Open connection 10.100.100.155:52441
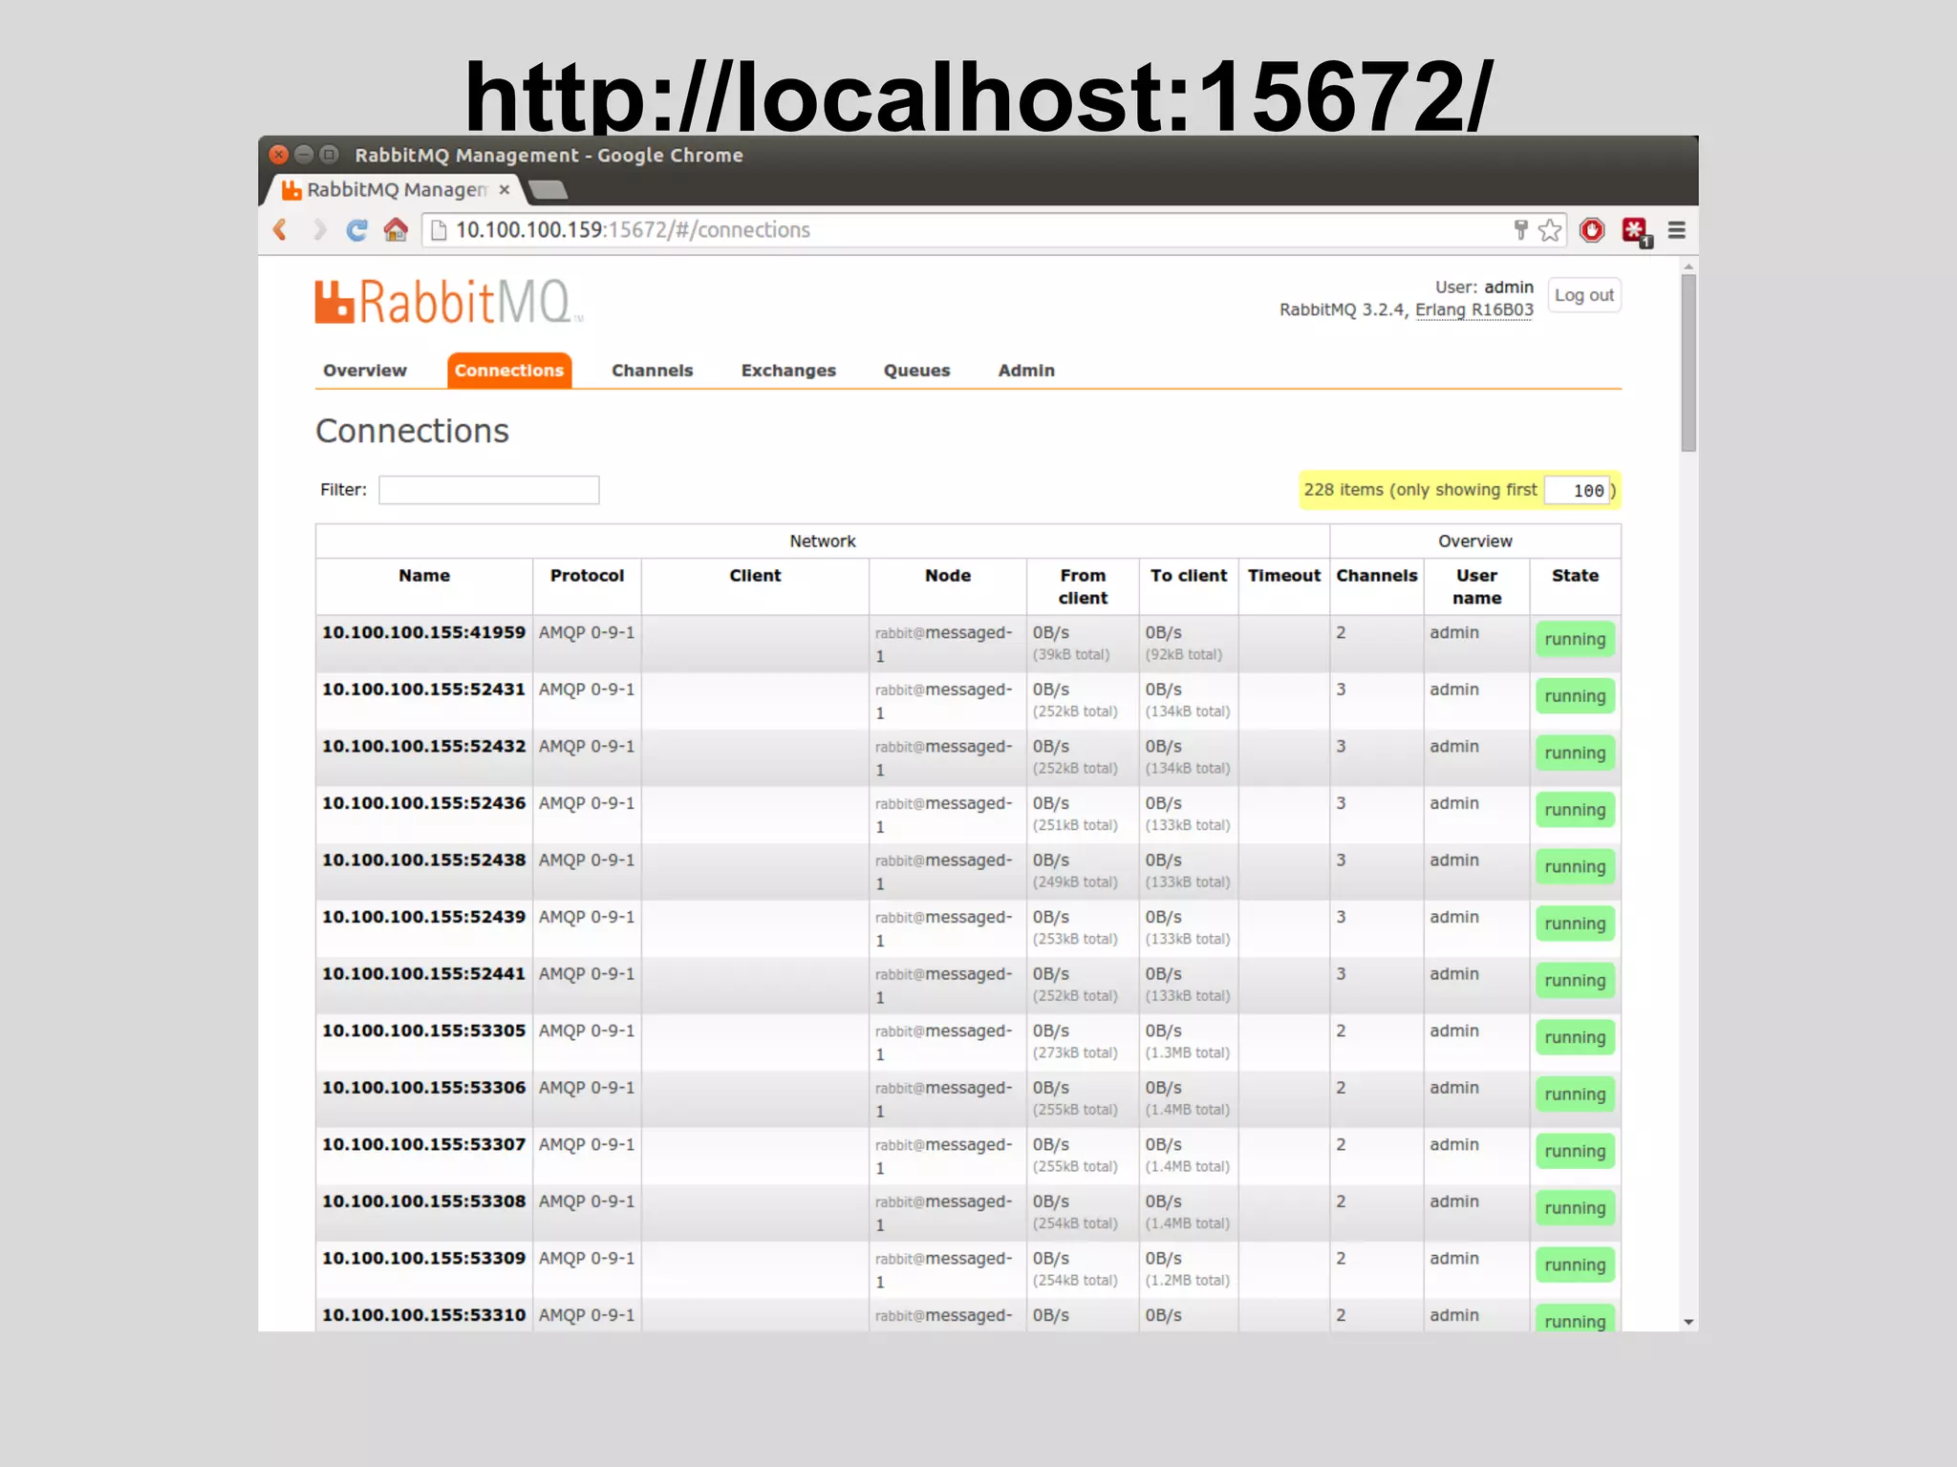The height and width of the screenshot is (1467, 1957). coord(423,974)
